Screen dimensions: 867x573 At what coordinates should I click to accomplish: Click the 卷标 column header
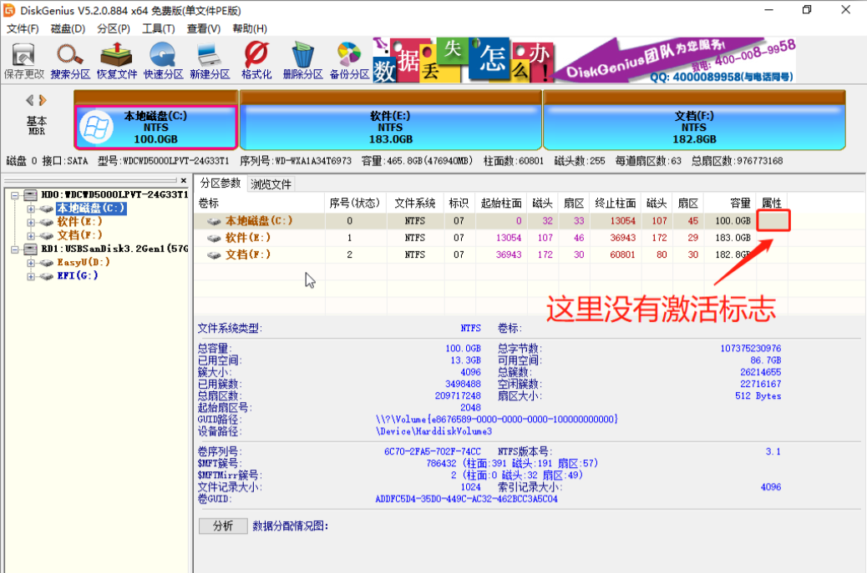[x=259, y=204]
